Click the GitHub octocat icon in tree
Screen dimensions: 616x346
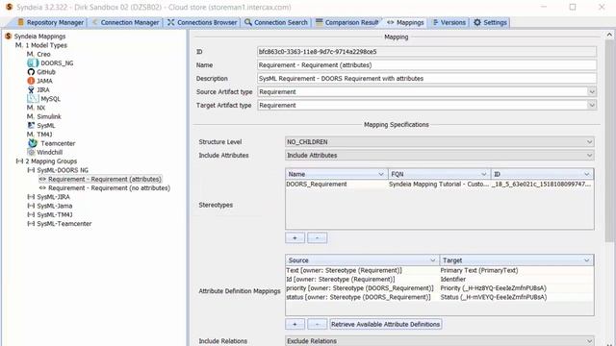[x=31, y=72]
